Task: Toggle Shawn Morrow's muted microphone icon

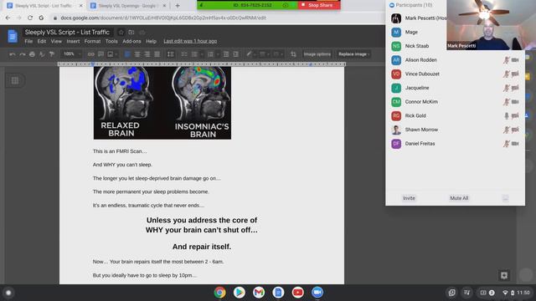Action: pos(507,130)
